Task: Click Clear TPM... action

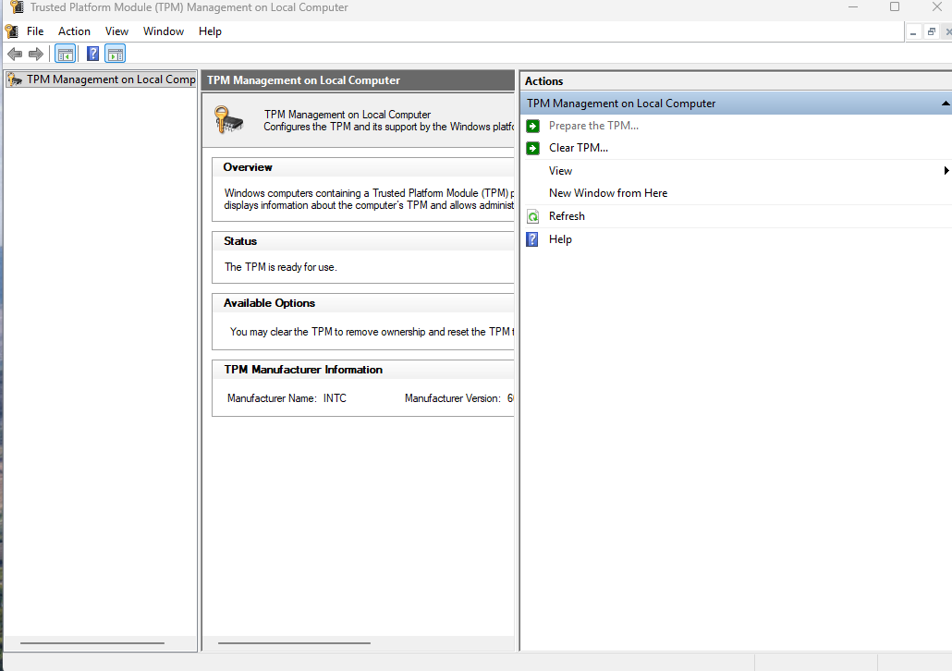Action: pos(579,148)
